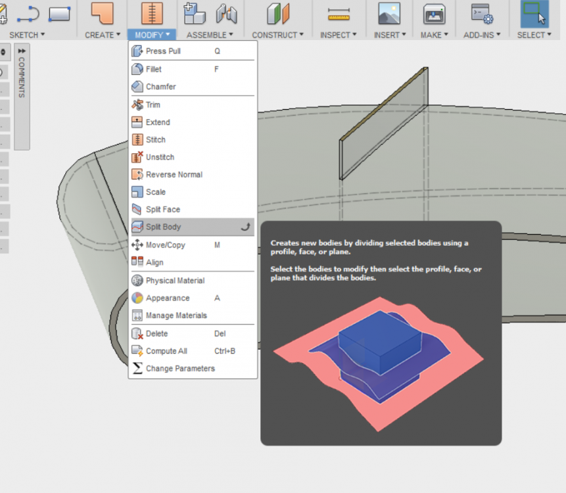The image size is (566, 493).
Task: Click the Split Body pin-to-toolbar arrow
Action: coord(245,227)
